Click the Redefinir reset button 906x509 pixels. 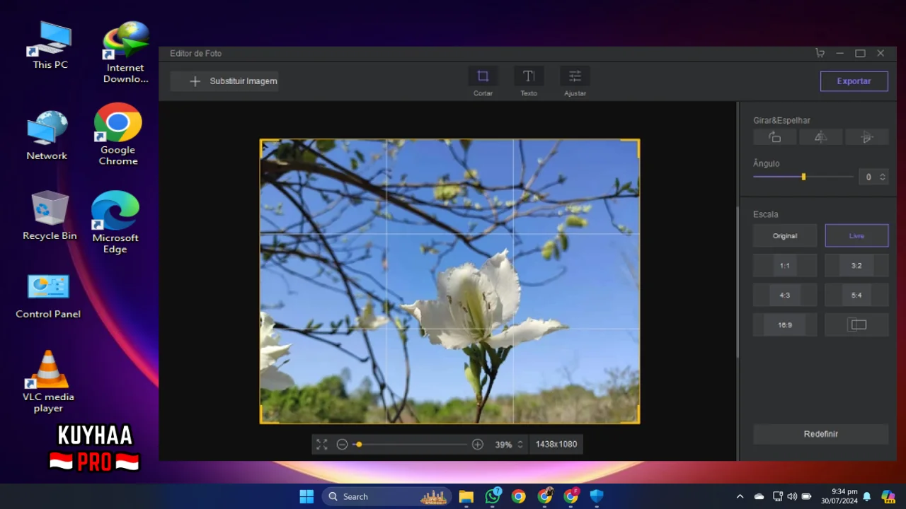[x=820, y=434]
